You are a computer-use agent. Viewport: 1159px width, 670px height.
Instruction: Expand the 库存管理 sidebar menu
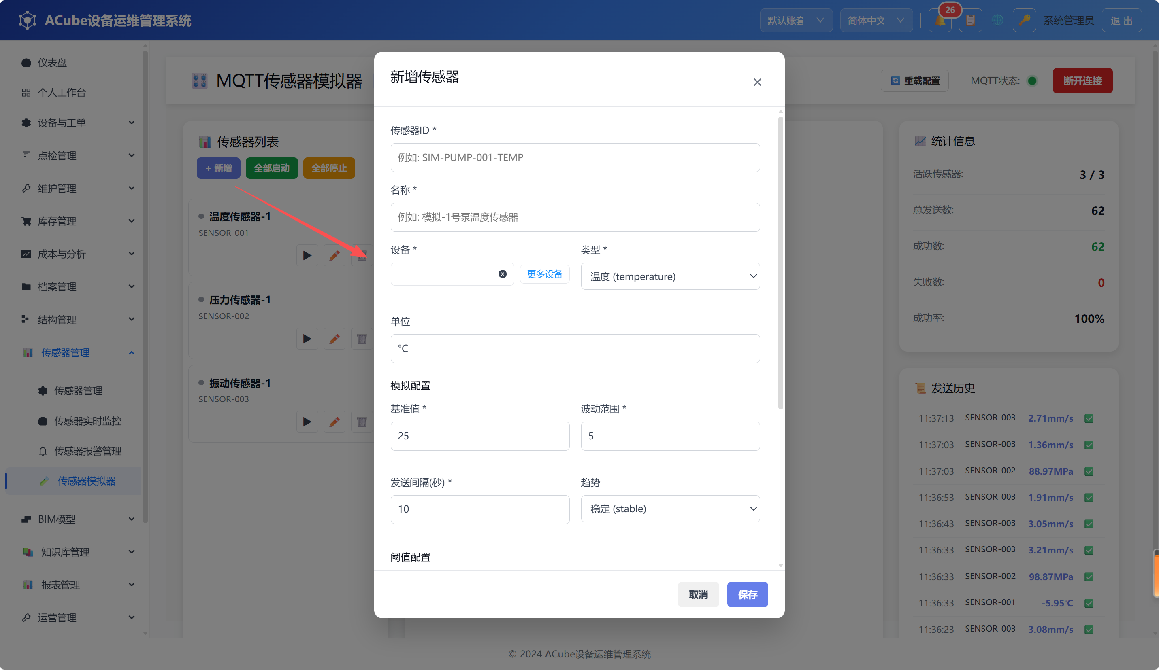coord(78,221)
